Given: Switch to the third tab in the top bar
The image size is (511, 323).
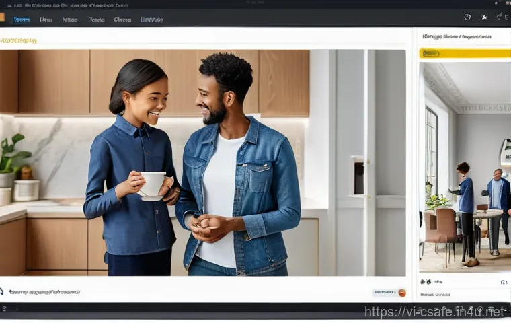Looking at the screenshot, I should [70, 20].
